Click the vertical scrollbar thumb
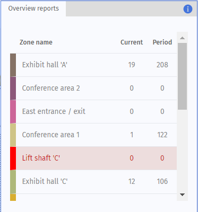This screenshot has width=198, height=212. pos(182,76)
